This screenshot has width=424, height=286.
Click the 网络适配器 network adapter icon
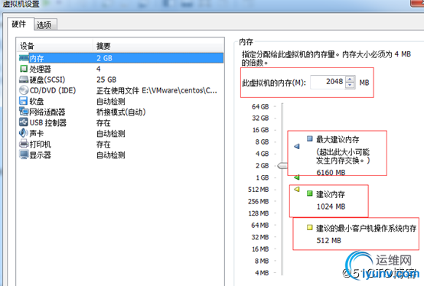pos(24,112)
